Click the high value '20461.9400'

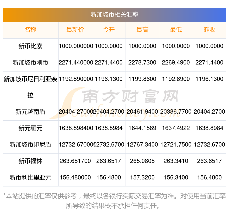pos(143,112)
